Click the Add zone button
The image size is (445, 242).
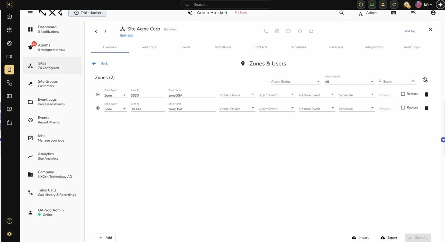click(x=105, y=238)
